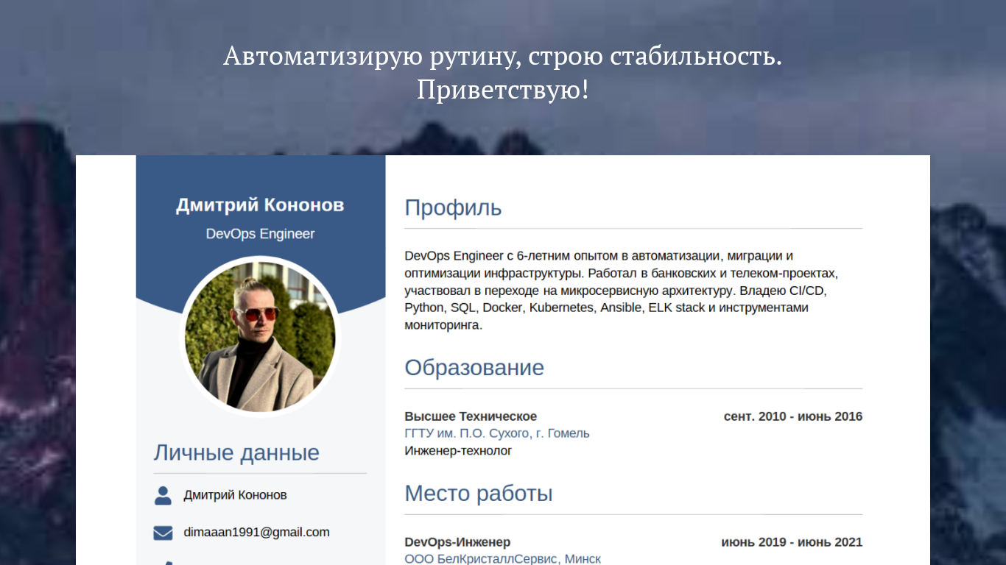Click the DevOps Engineer subtitle in sidebar
The image size is (1006, 565).
click(x=260, y=234)
